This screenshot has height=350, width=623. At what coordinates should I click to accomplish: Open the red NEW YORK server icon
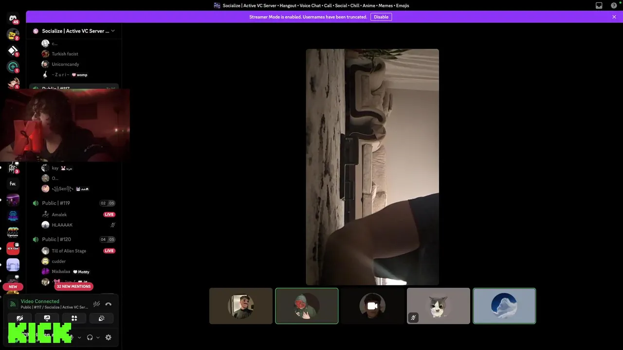pyautogui.click(x=13, y=248)
